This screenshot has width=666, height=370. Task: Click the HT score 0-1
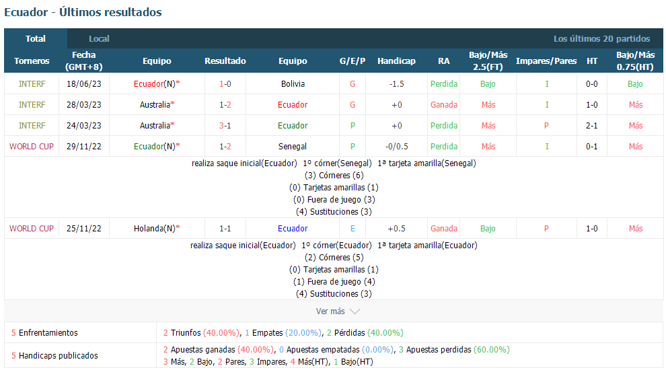point(592,146)
